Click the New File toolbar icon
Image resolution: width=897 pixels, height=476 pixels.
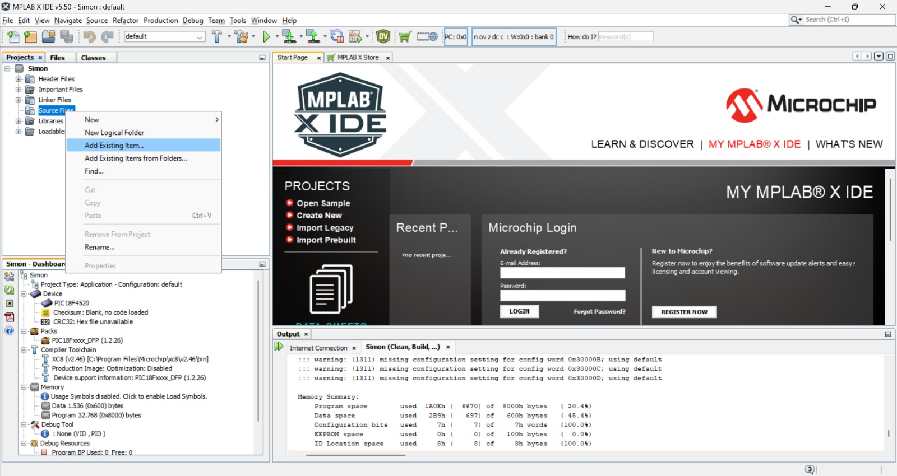click(x=13, y=37)
